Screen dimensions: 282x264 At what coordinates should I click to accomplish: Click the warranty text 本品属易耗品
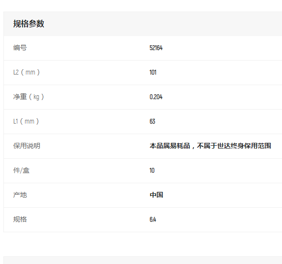pyautogui.click(x=170, y=146)
